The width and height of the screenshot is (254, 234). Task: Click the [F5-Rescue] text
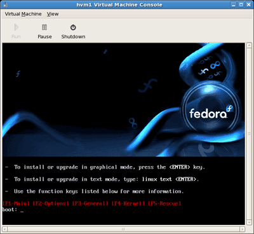coord(164,203)
